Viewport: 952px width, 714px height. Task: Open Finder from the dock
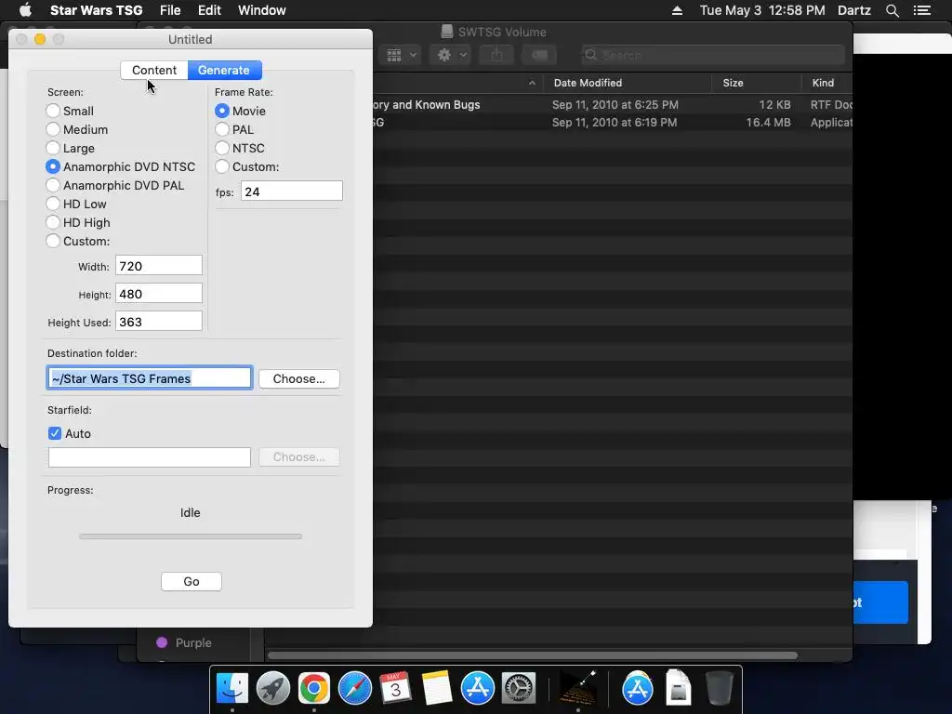[231, 688]
